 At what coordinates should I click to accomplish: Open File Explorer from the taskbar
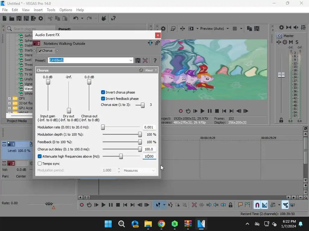tap(148, 224)
